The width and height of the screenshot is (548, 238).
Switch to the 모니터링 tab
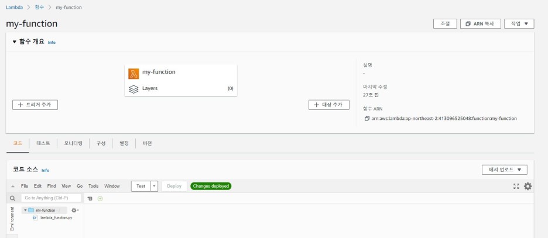pyautogui.click(x=73, y=143)
